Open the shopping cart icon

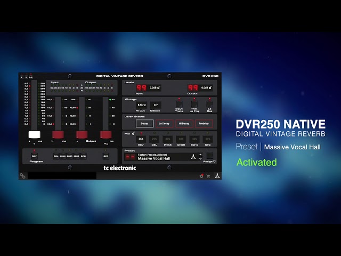coord(208,176)
